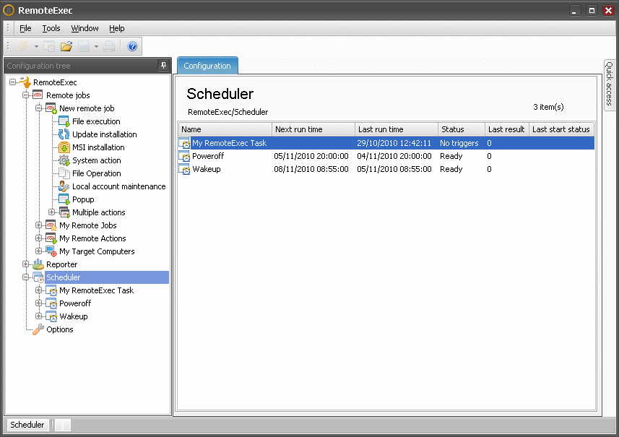Viewport: 619px width, 437px height.
Task: Click the open folder toolbar icon
Action: tap(66, 46)
